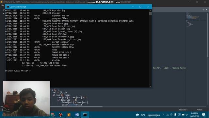Click the 'Scan Transkrip.jpg' file entry
Image resolution: width=209 pixels, height=118 pixels.
coord(63,37)
